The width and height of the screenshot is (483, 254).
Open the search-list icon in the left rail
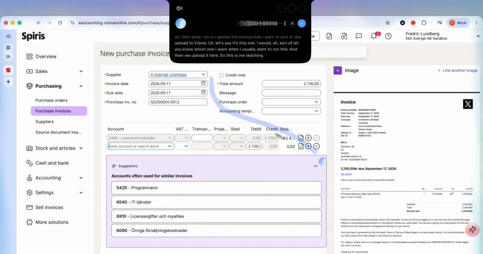tap(8, 57)
